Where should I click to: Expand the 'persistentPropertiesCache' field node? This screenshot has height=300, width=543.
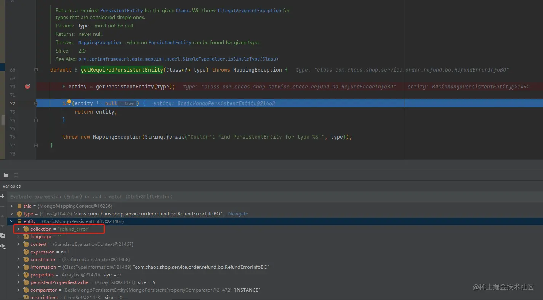point(18,282)
